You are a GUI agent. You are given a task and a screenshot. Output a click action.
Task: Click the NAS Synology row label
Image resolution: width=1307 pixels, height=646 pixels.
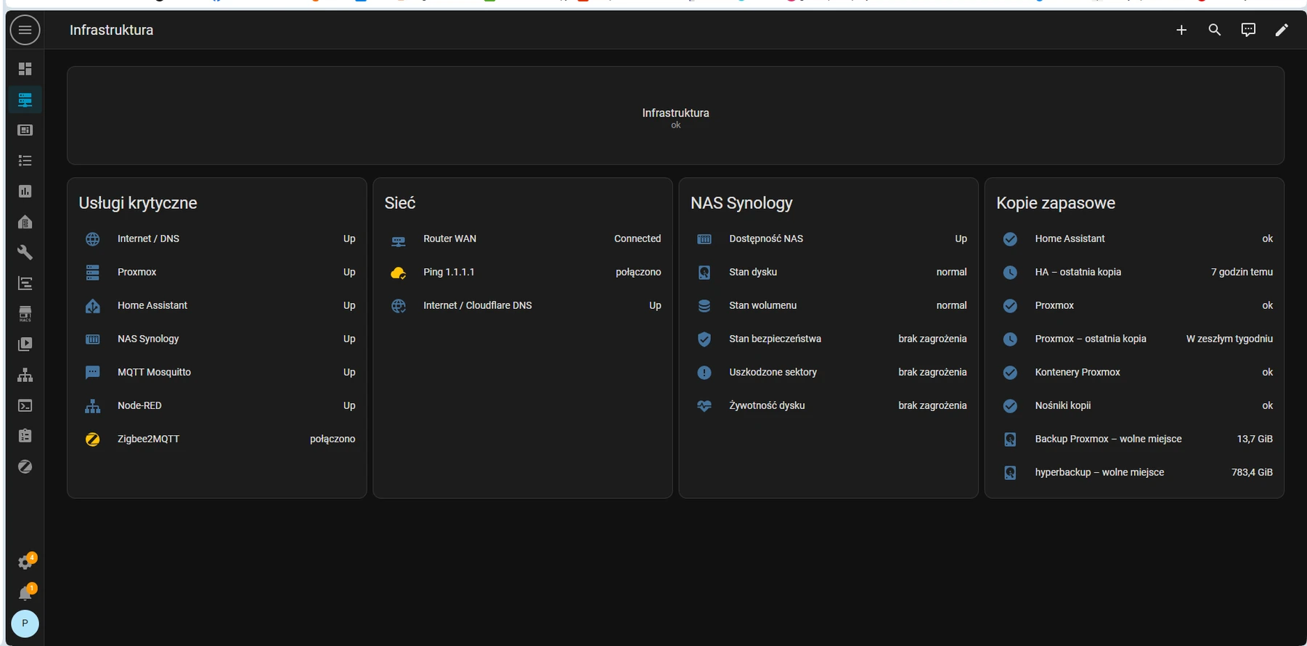click(148, 339)
